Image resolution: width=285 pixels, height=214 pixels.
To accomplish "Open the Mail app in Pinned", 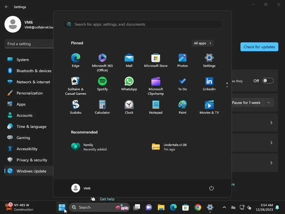I will tap(129, 60).
